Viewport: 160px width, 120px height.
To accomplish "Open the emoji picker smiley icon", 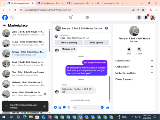I will [102, 107].
